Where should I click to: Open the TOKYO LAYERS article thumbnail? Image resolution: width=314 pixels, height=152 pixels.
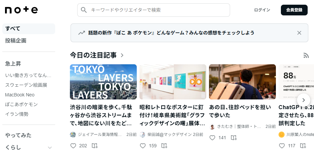click(x=103, y=82)
